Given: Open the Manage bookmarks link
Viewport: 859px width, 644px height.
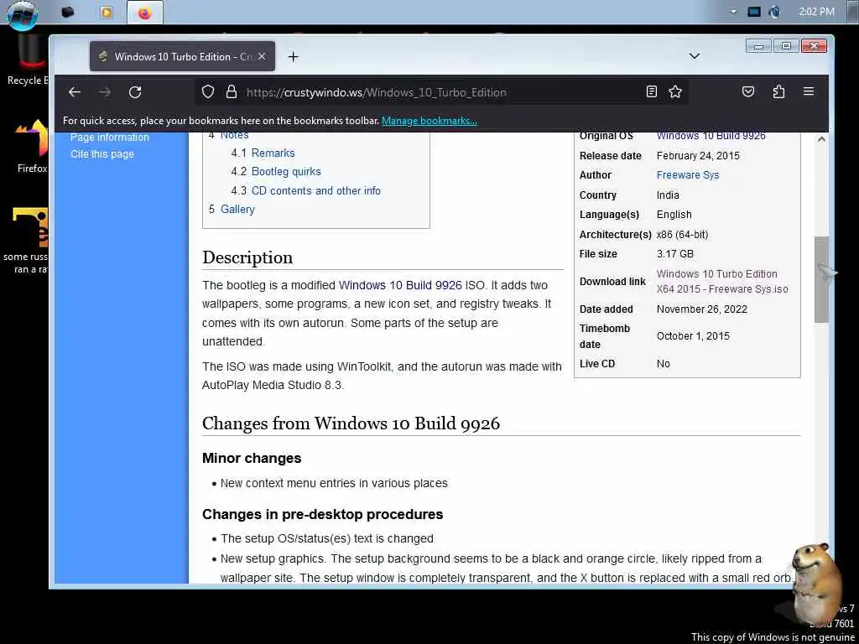Looking at the screenshot, I should (x=429, y=121).
